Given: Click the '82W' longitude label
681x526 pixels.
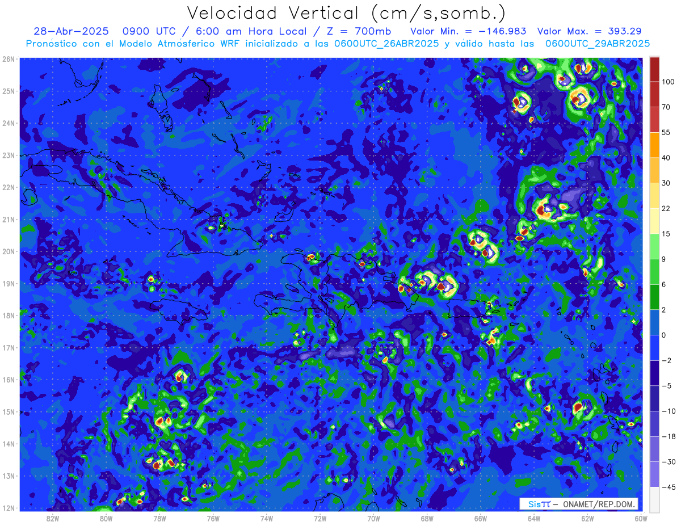Looking at the screenshot, I should coord(53,517).
